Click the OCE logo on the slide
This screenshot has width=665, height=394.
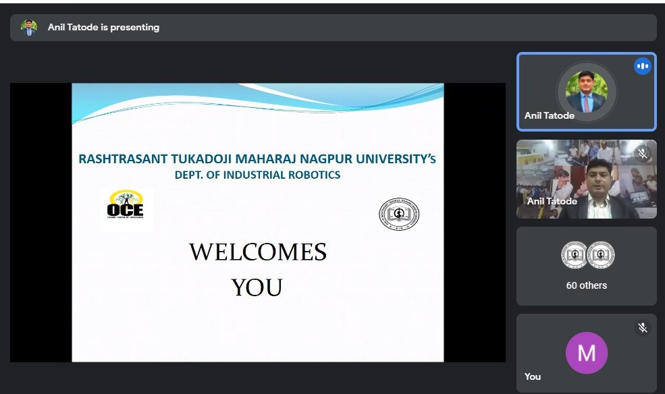point(126,206)
